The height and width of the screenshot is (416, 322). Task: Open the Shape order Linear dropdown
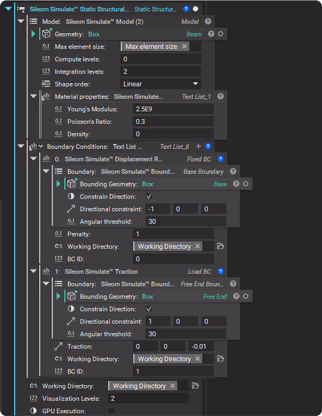pos(160,84)
